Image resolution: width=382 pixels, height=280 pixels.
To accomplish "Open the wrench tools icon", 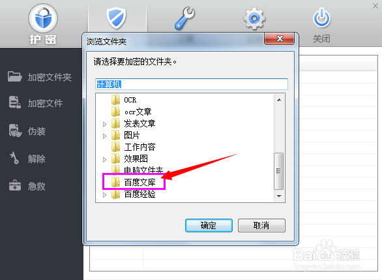I will 184,18.
